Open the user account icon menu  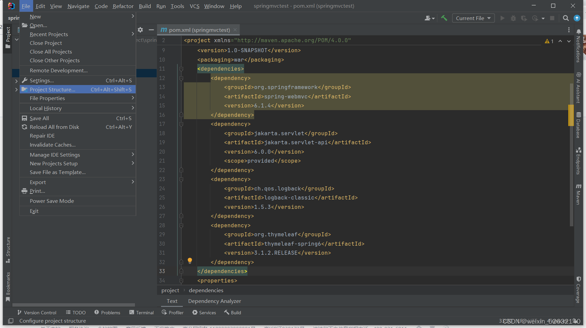[430, 18]
